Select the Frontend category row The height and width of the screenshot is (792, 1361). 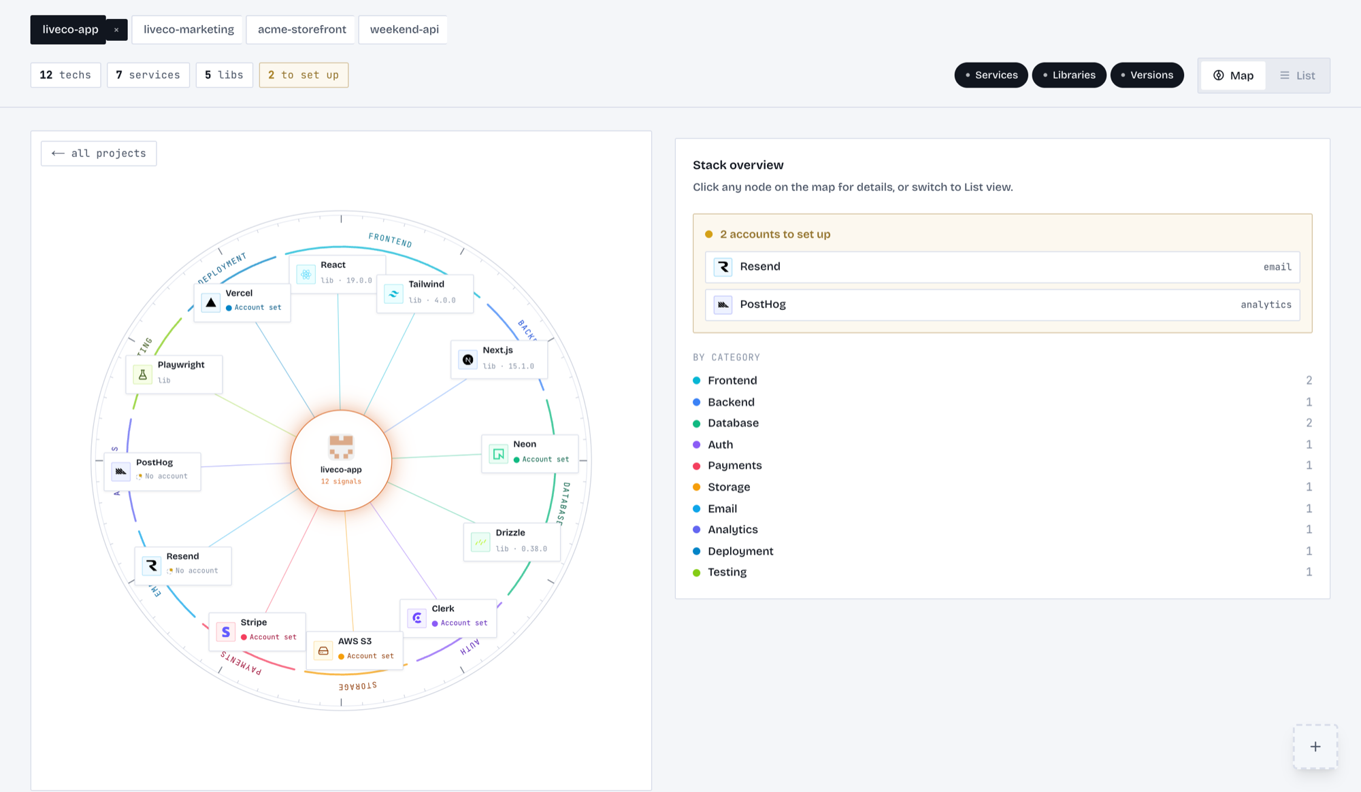pyautogui.click(x=1002, y=381)
